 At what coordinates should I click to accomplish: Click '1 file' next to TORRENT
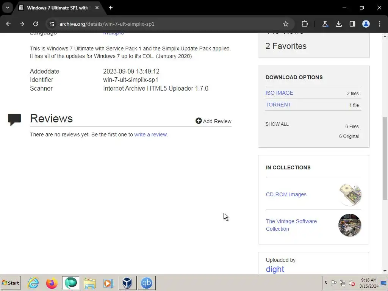pos(354,105)
